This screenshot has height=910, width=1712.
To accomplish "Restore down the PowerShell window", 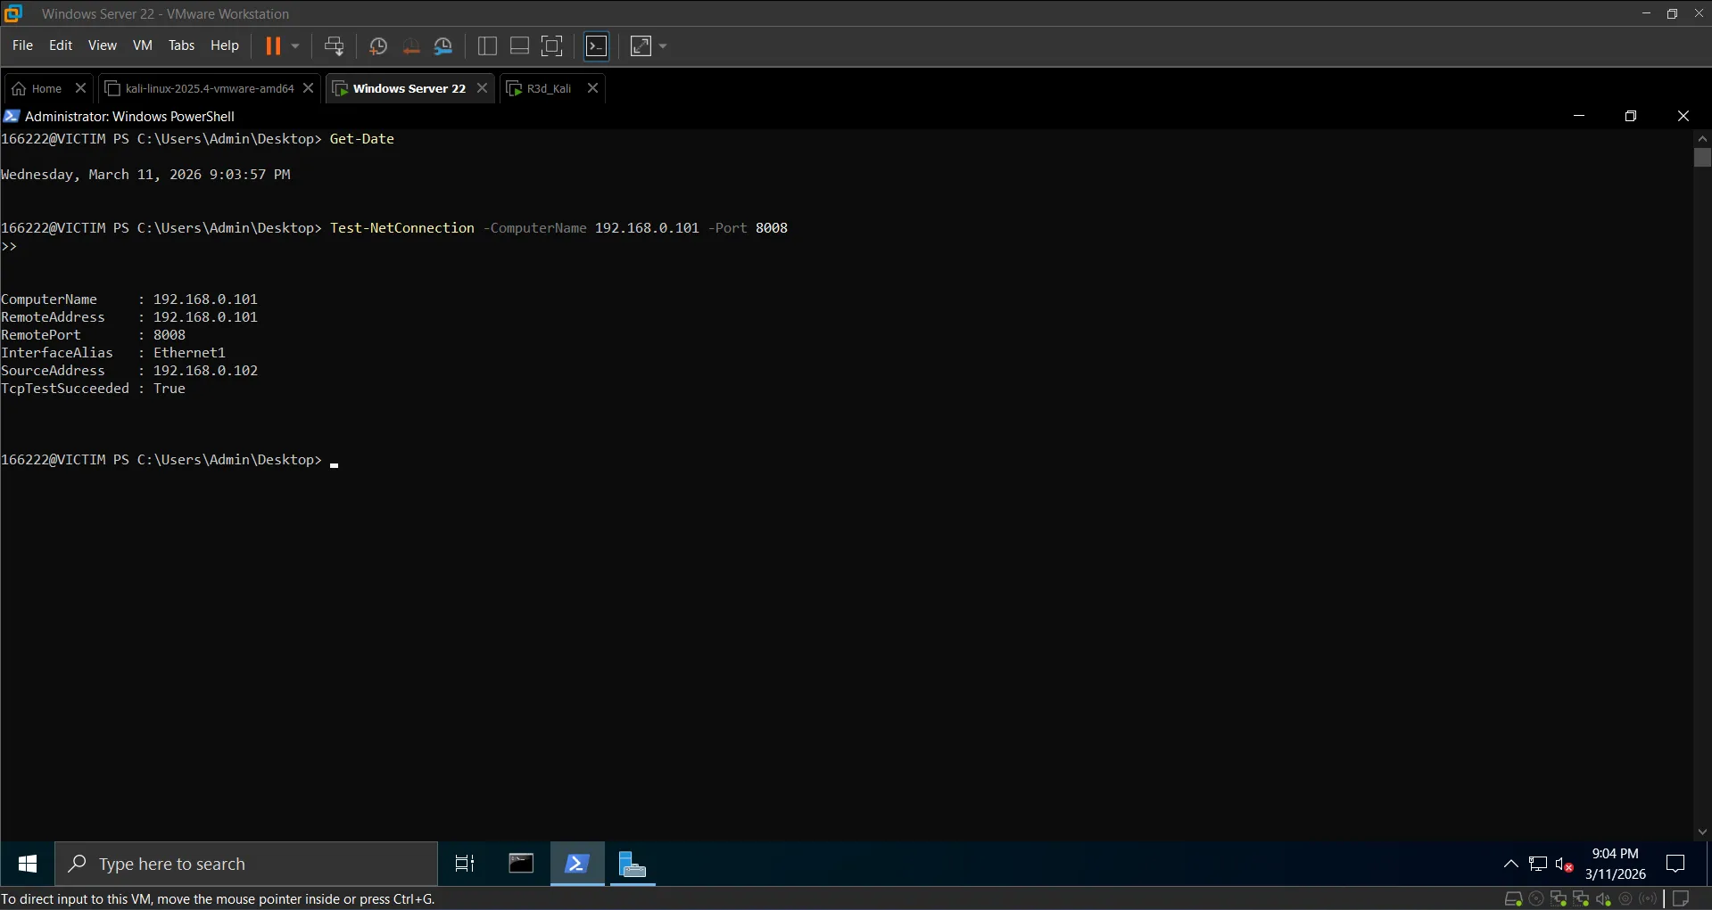I will [1631, 116].
